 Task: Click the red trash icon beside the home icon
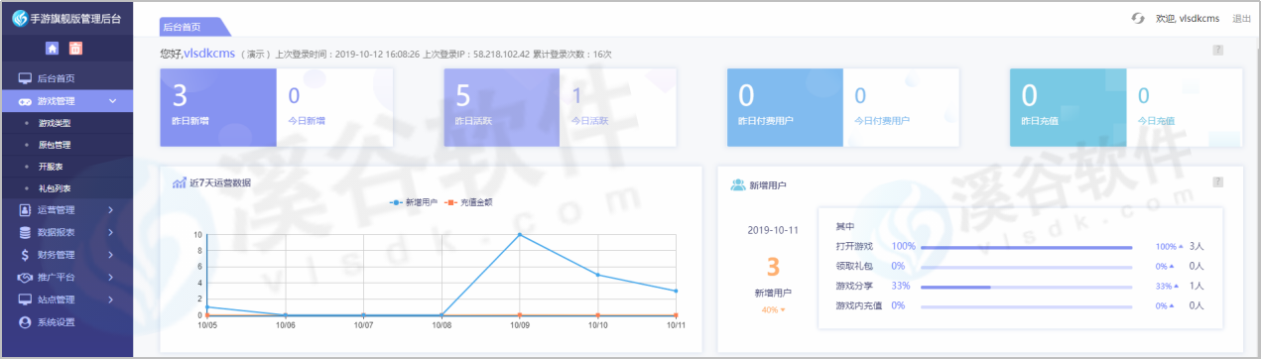click(75, 48)
